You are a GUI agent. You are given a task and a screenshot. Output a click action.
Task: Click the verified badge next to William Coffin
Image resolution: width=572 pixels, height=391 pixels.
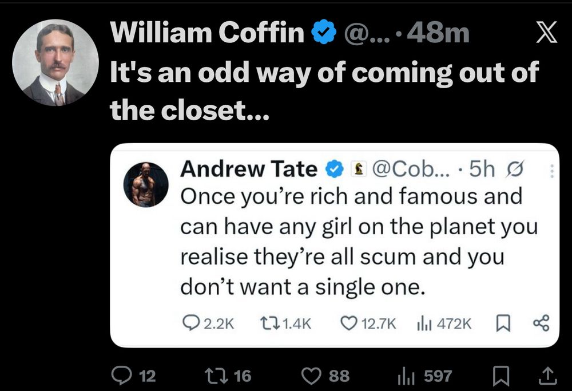coord(324,34)
